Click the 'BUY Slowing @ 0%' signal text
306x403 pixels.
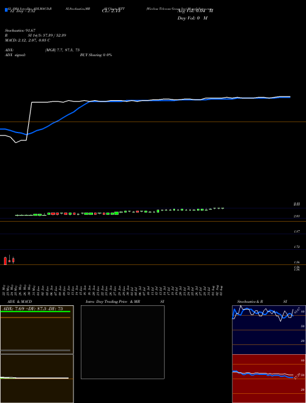coord(96,55)
